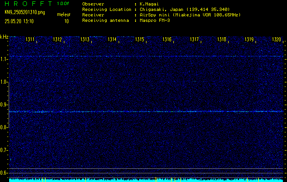Select the meteor count value 10
Screen dimensions: 287x182
click(x=67, y=21)
